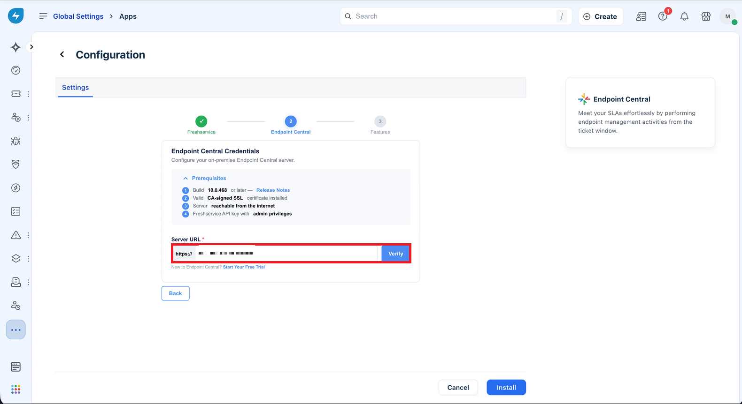This screenshot has width=742, height=404.
Task: Open the Freddy AI sparkle icon
Action: 15,47
